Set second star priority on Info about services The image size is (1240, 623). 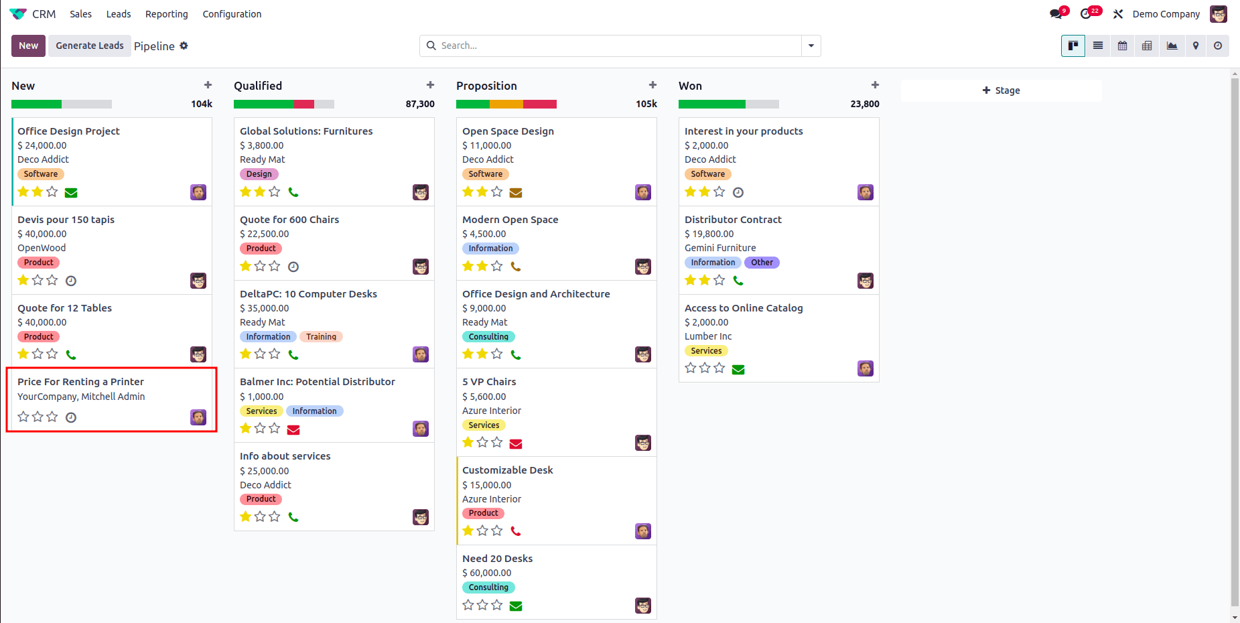260,516
